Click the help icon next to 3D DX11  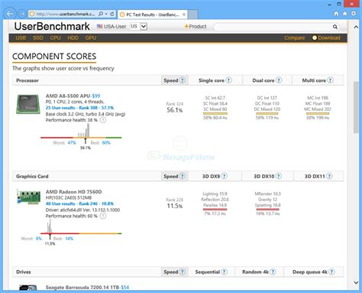[x=329, y=176]
